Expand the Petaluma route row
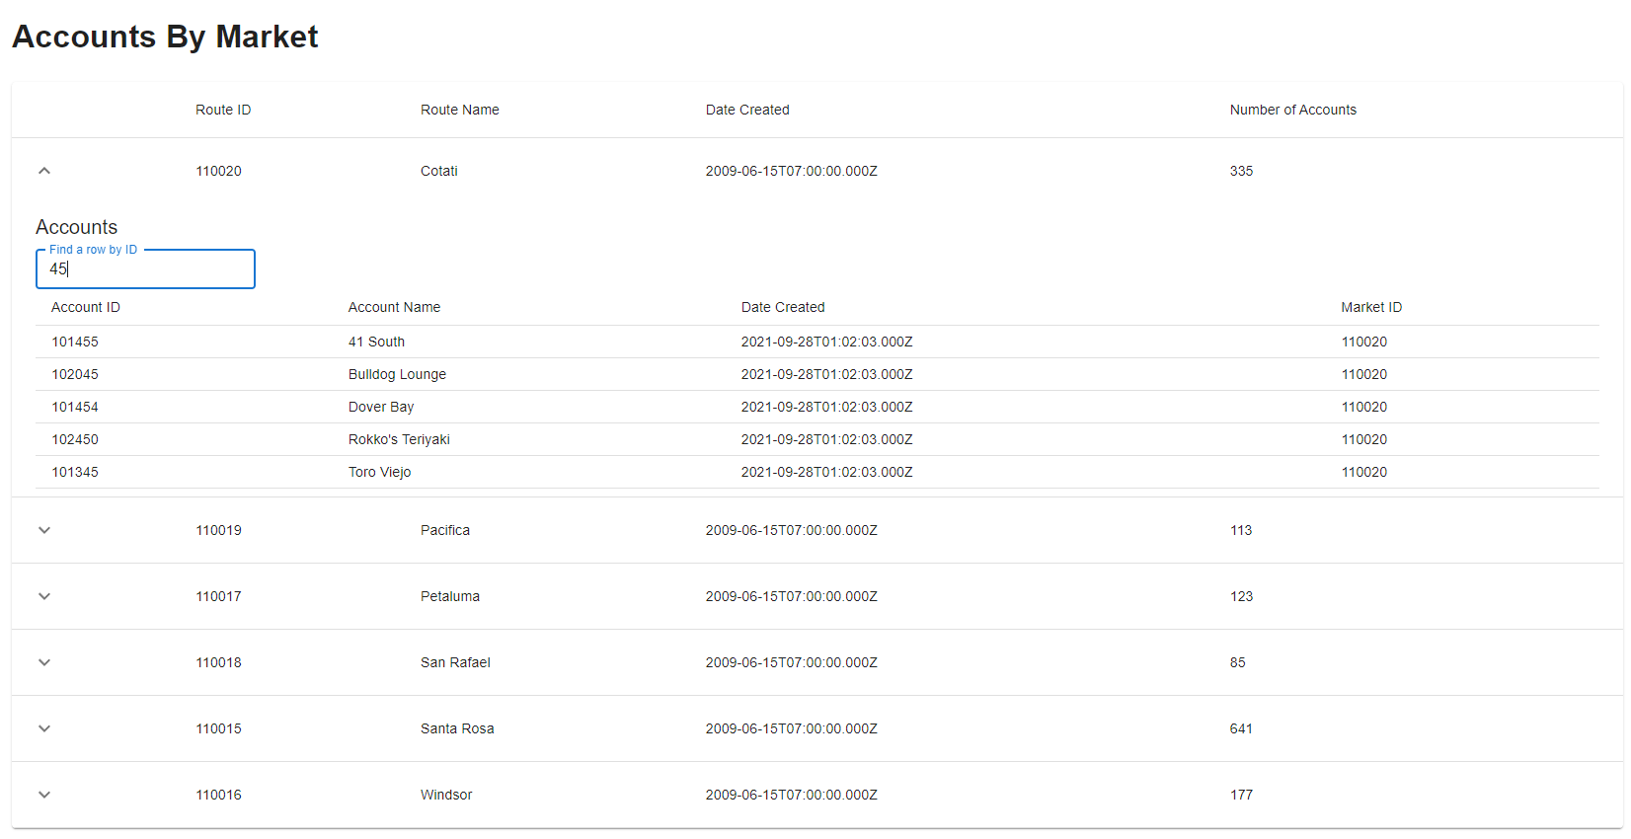The height and width of the screenshot is (839, 1631). [44, 596]
